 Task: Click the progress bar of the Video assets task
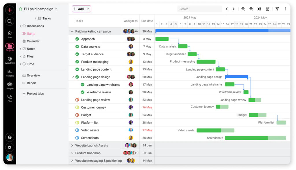(x=215, y=130)
